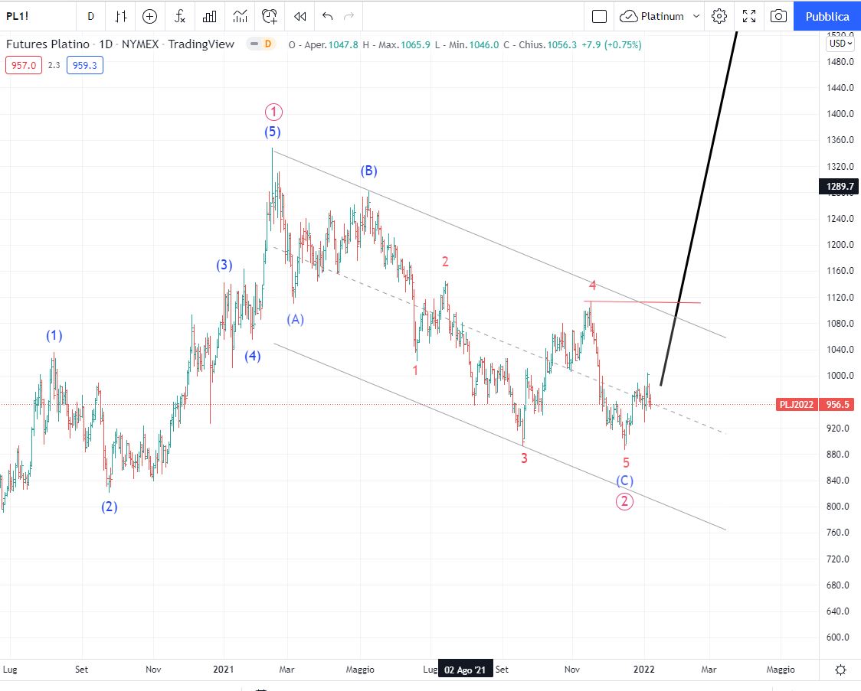This screenshot has height=691, width=861.
Task: Click the 1480.0 price scale label
Action: tap(840, 61)
